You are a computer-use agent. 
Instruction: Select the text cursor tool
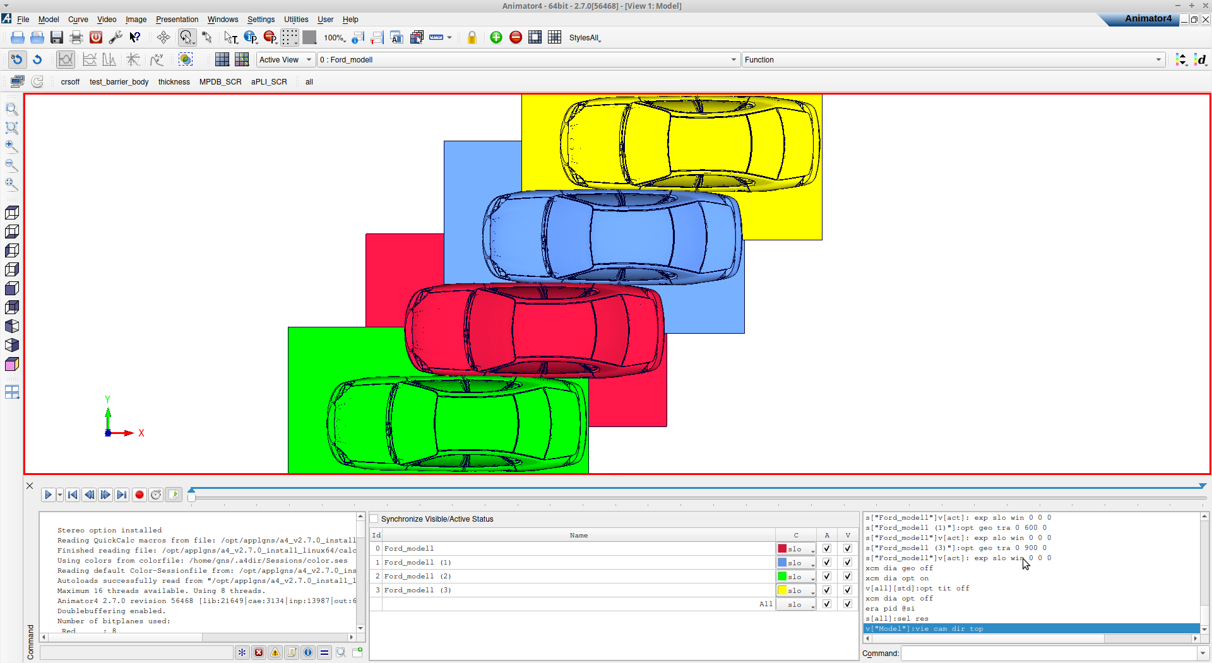pos(230,38)
